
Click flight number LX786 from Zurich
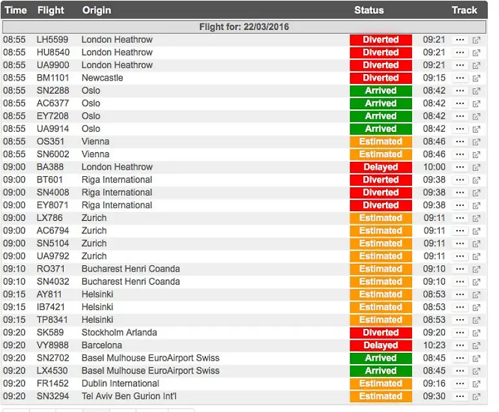tap(49, 218)
